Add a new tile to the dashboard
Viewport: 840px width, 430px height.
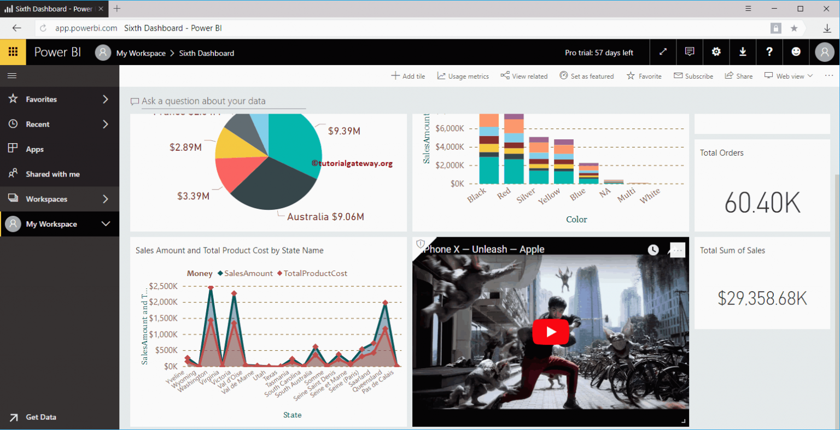407,76
